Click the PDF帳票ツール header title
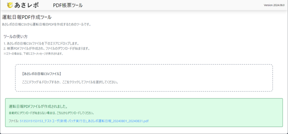The image size is (288, 134). click(x=68, y=6)
